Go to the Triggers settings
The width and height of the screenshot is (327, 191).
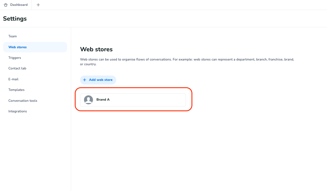pyautogui.click(x=15, y=58)
